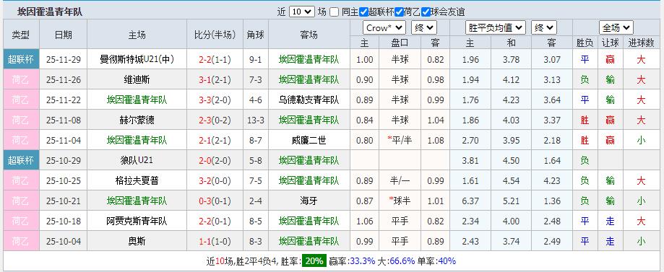Click the 胜负 column header
The image size is (664, 272).
[x=585, y=43]
